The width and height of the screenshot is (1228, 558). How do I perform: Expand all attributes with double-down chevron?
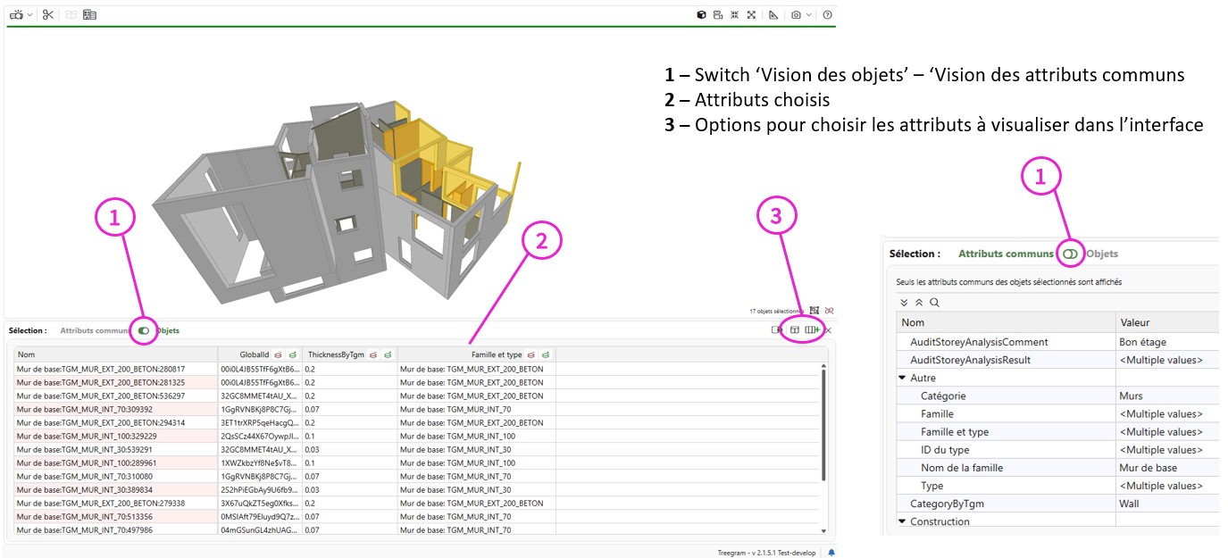pyautogui.click(x=904, y=303)
